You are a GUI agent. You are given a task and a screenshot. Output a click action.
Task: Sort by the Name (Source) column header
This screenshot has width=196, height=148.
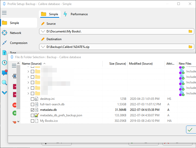[x=32, y=64]
